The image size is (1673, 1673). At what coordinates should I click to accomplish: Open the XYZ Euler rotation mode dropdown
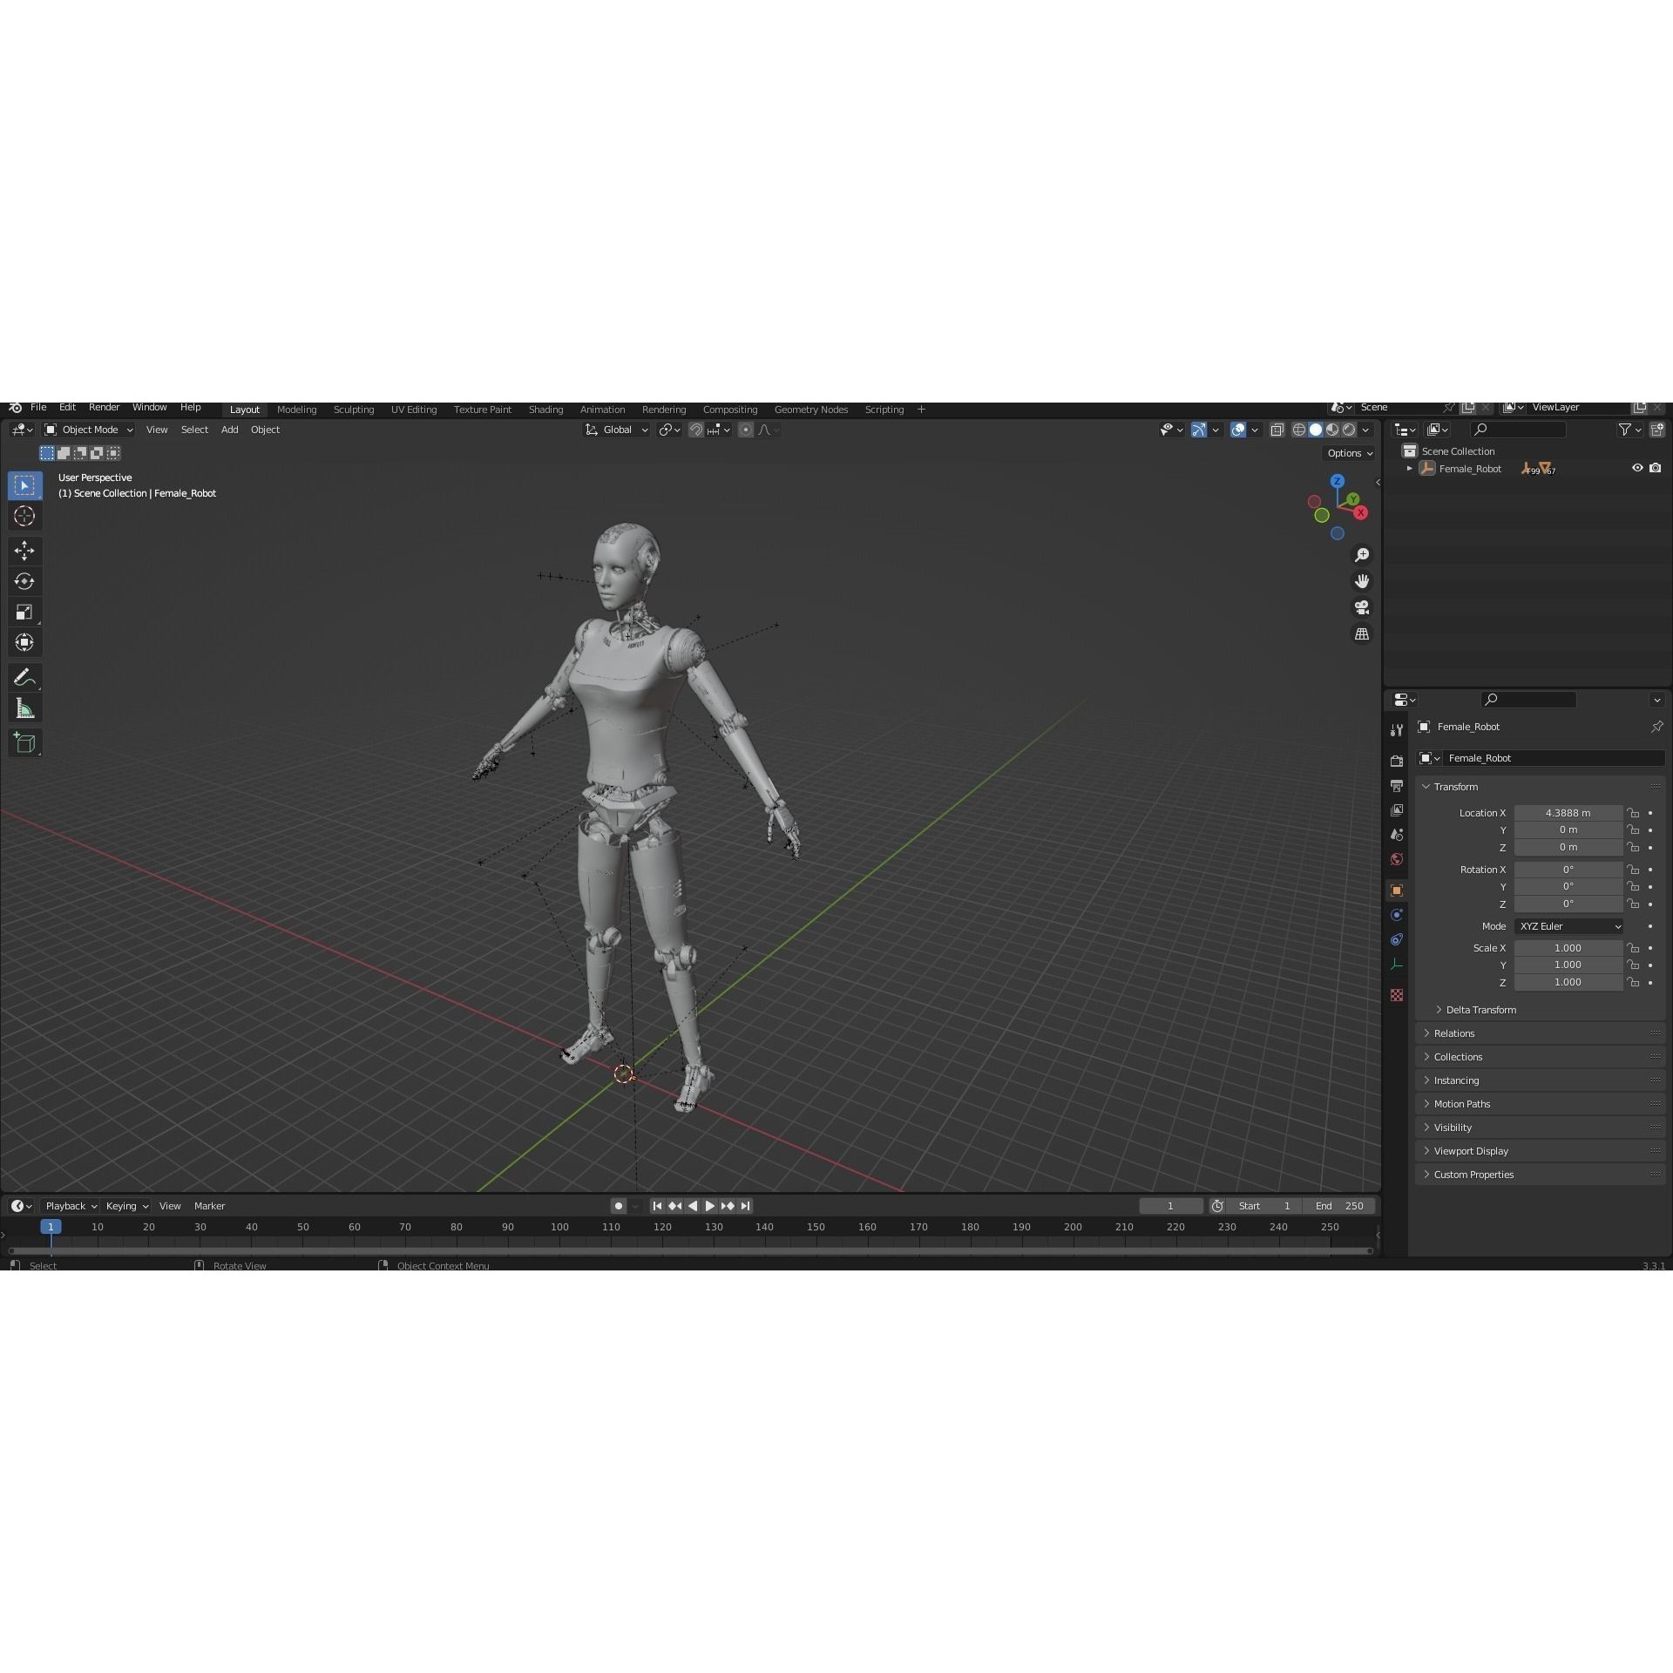[1568, 926]
